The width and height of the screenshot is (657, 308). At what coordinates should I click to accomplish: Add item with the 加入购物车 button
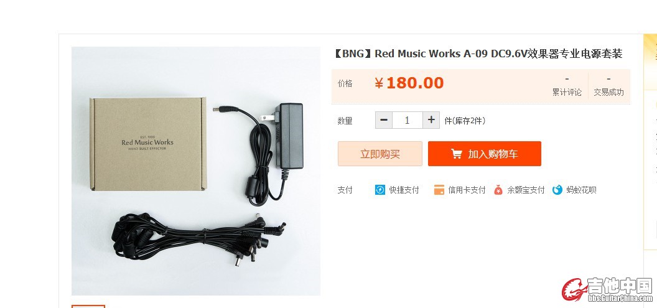(x=485, y=154)
